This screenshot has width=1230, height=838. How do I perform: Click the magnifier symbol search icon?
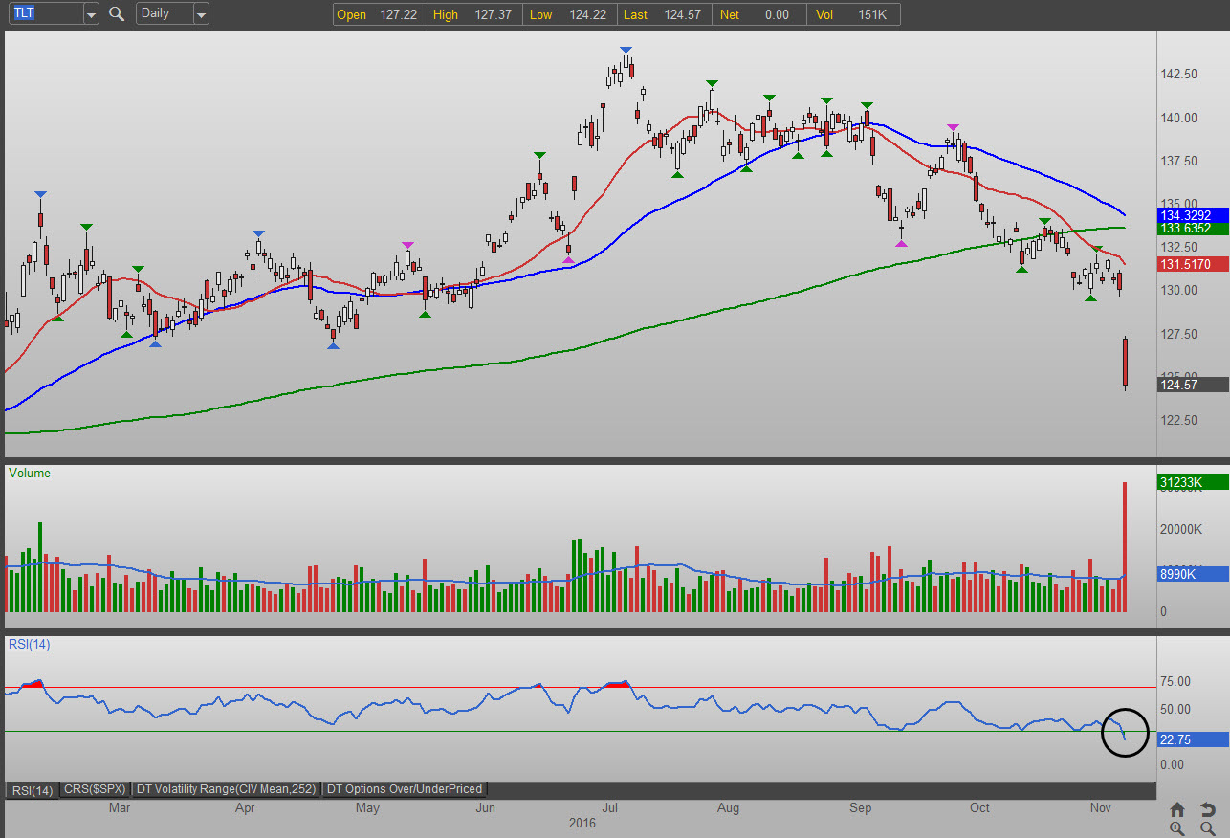click(117, 13)
